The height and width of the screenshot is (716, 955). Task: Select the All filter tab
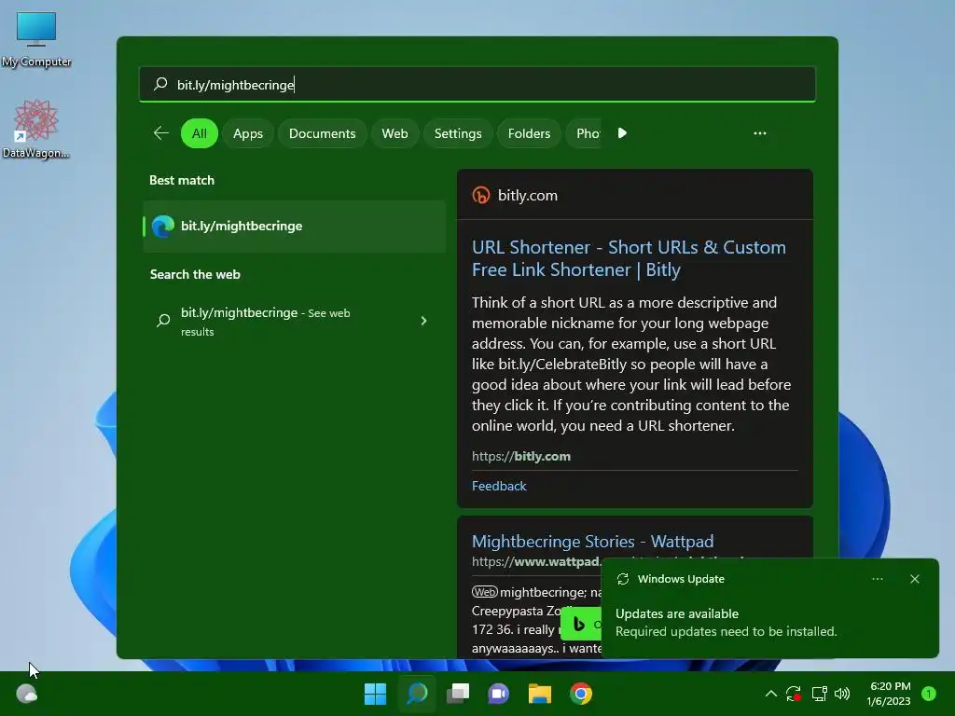point(200,133)
